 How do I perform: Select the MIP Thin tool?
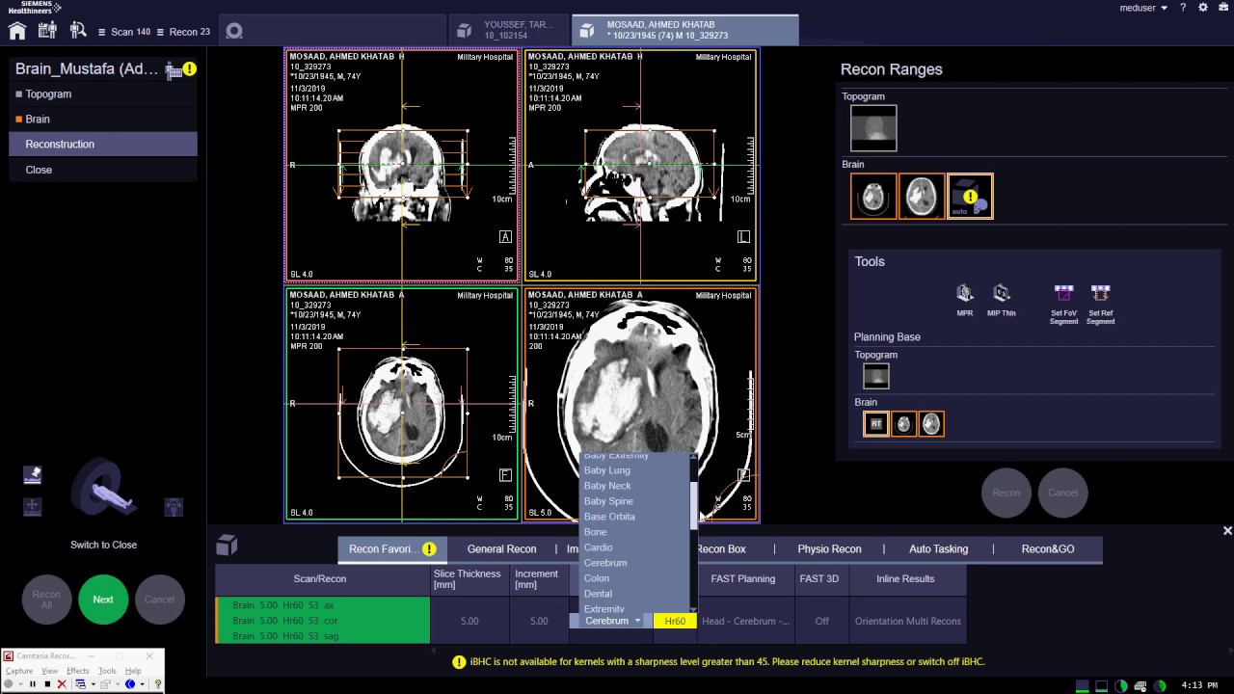click(1002, 298)
